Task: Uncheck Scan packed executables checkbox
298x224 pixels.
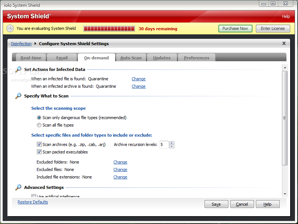Action: coord(39,152)
